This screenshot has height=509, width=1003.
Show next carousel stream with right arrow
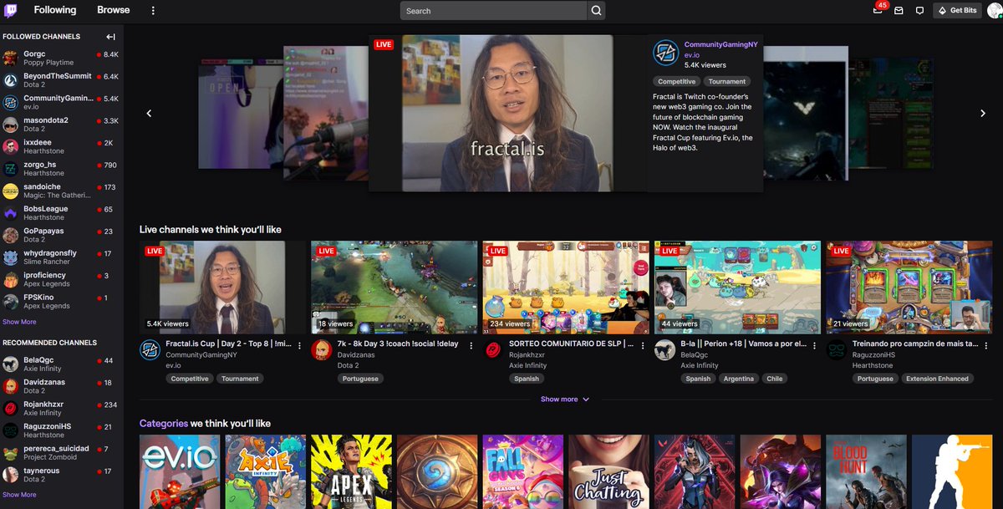point(983,113)
